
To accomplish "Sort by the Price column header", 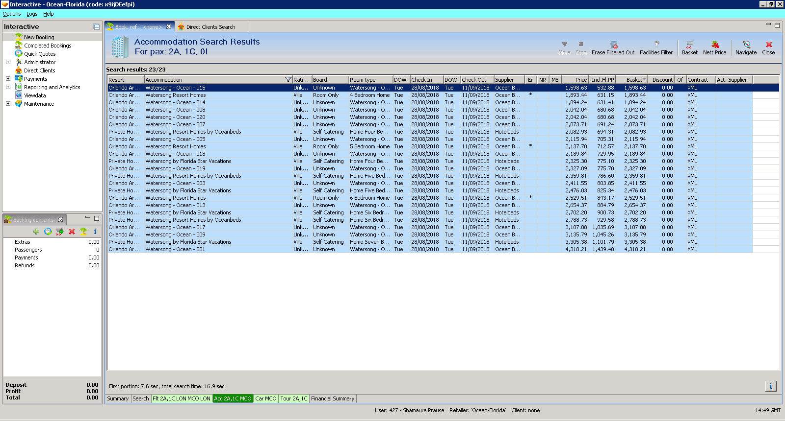I will (x=575, y=80).
